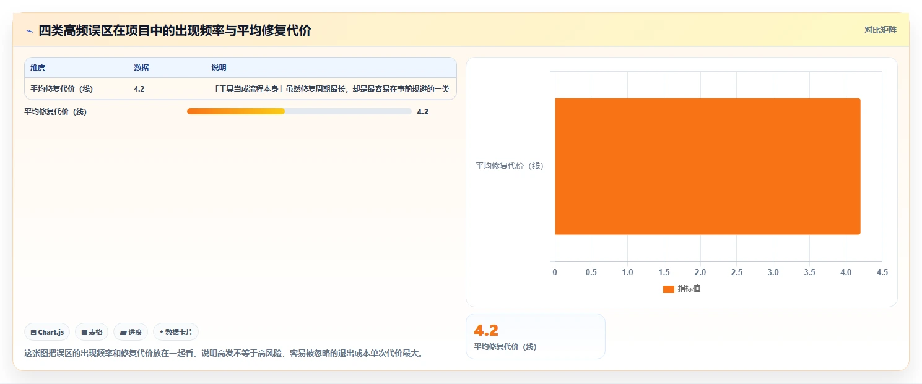Click the 4.2 value beside the progress bar

coord(423,112)
